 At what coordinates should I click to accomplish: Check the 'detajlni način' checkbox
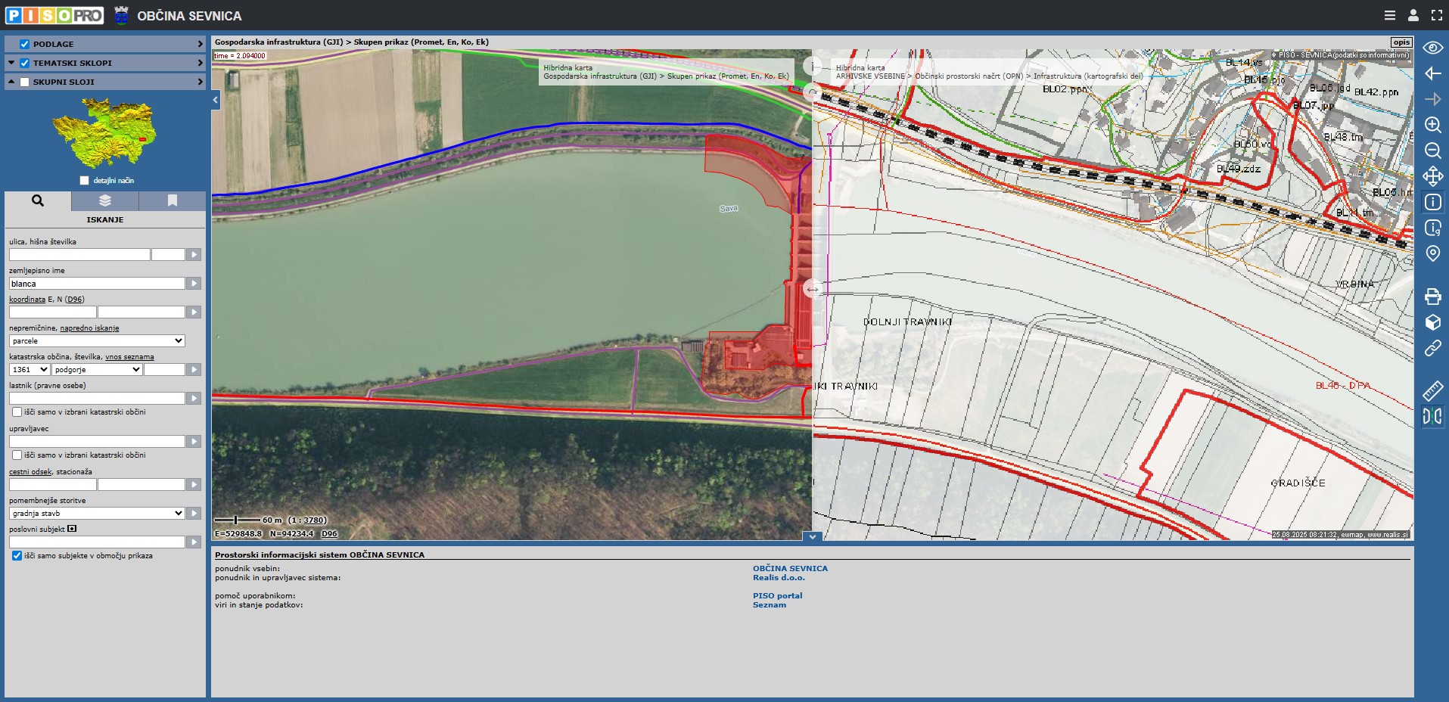coord(84,180)
